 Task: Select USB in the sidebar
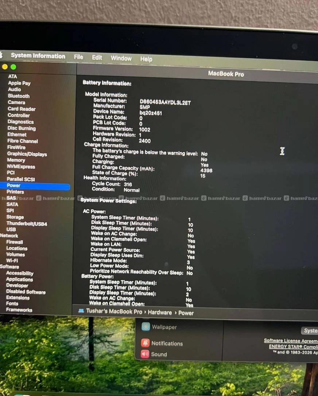click(11, 229)
